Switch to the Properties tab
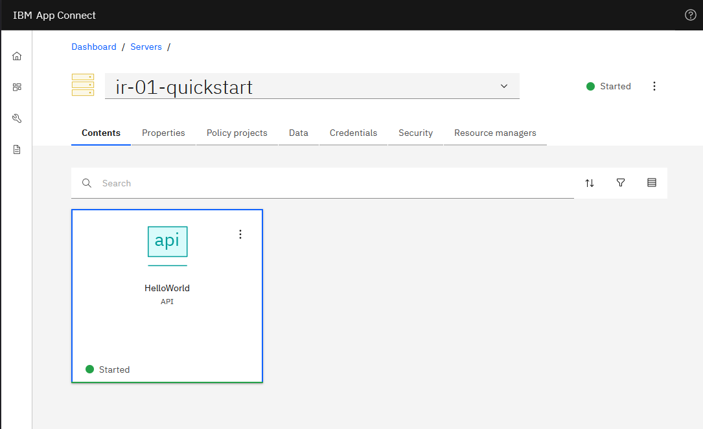The height and width of the screenshot is (429, 703). (x=163, y=133)
